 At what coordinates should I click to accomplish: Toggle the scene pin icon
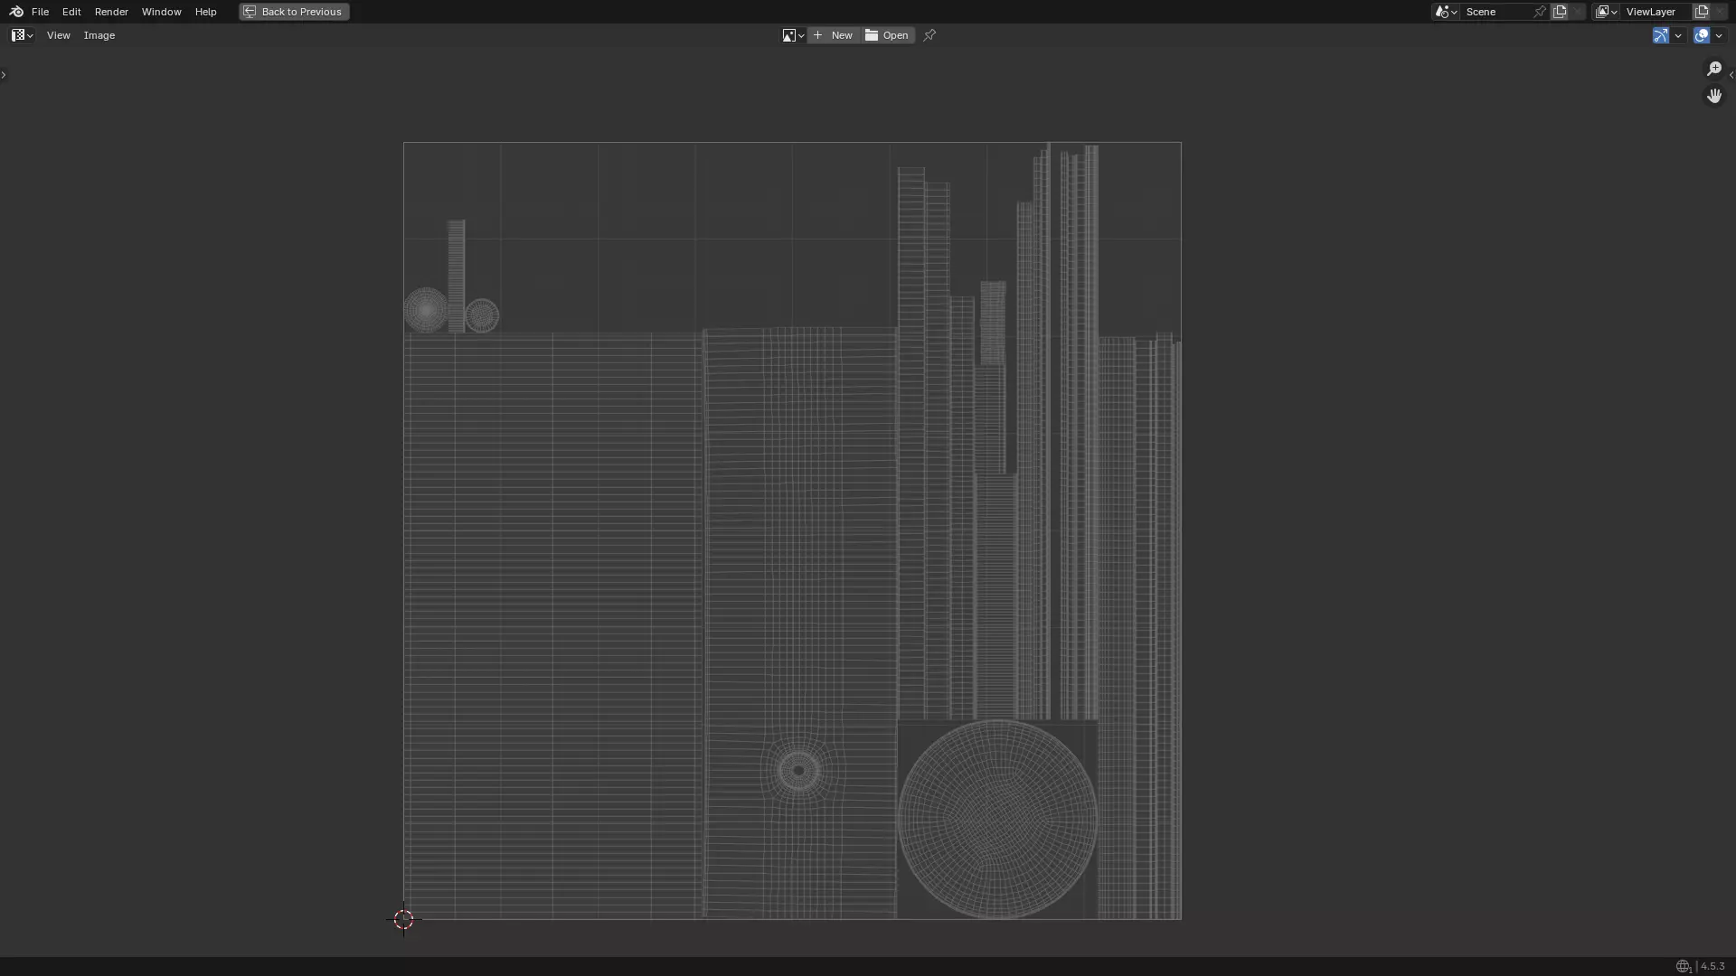(x=1540, y=12)
